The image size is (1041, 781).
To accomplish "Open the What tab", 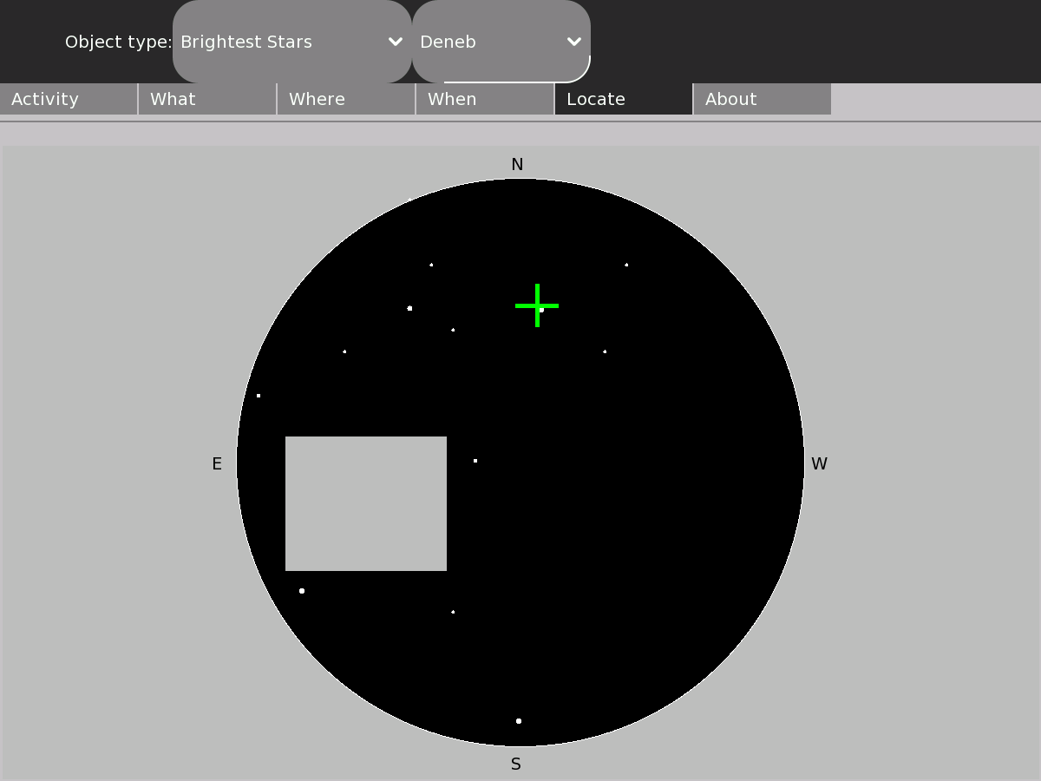I will click(207, 99).
